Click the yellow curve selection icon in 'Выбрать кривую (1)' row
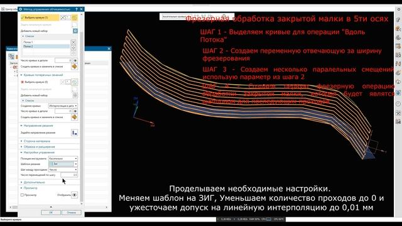The height and width of the screenshot is (226, 402). pyautogui.click(x=74, y=18)
